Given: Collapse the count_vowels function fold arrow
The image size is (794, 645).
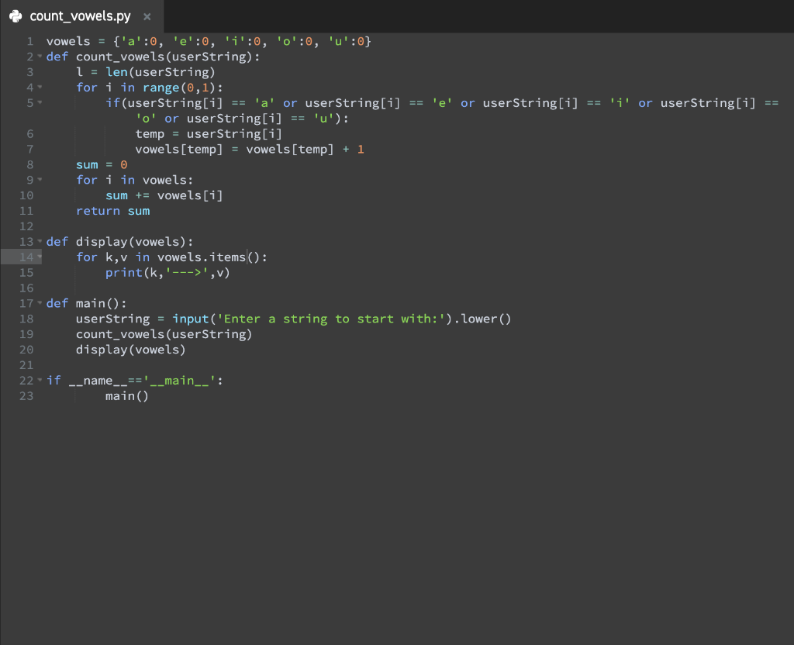Looking at the screenshot, I should point(40,56).
